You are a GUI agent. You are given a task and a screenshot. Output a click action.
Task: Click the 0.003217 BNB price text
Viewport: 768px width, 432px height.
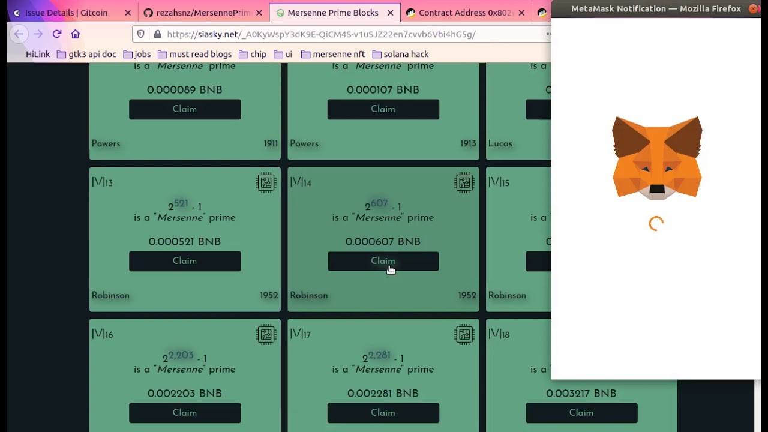click(x=581, y=393)
